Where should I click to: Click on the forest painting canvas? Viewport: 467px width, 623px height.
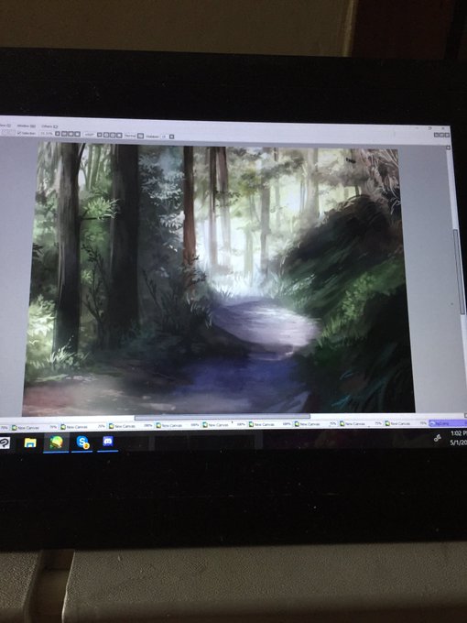[219, 279]
